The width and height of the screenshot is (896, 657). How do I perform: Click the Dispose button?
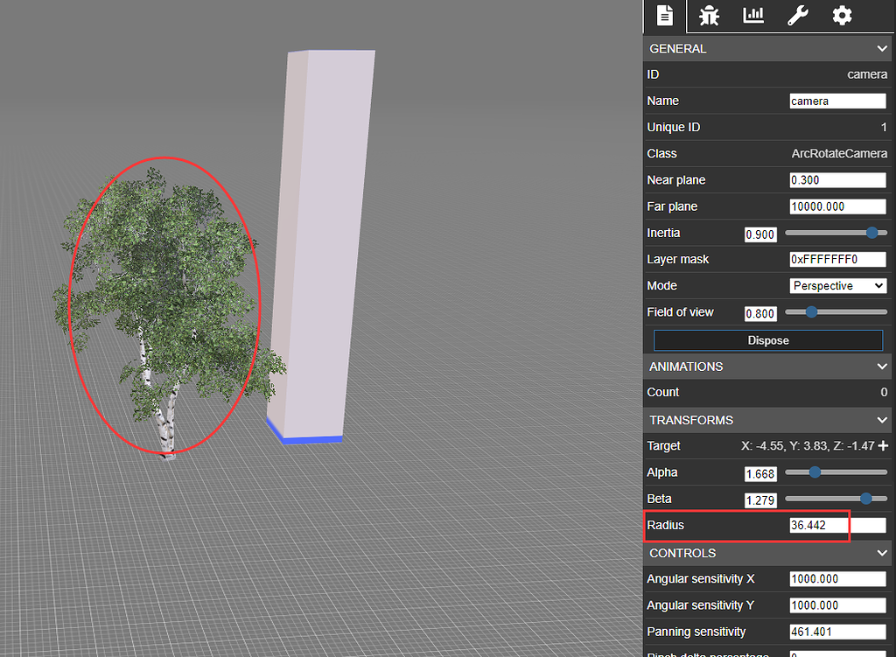767,340
